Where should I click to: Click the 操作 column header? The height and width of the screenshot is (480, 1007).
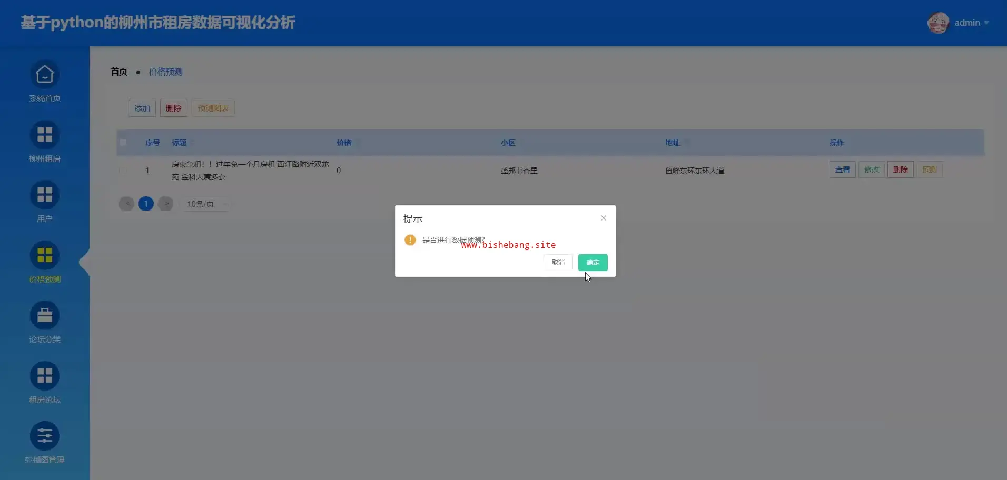point(836,143)
